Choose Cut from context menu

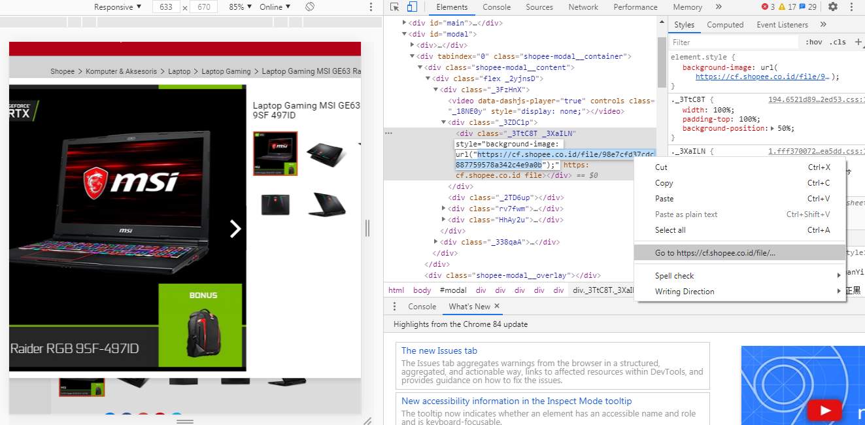point(741,167)
